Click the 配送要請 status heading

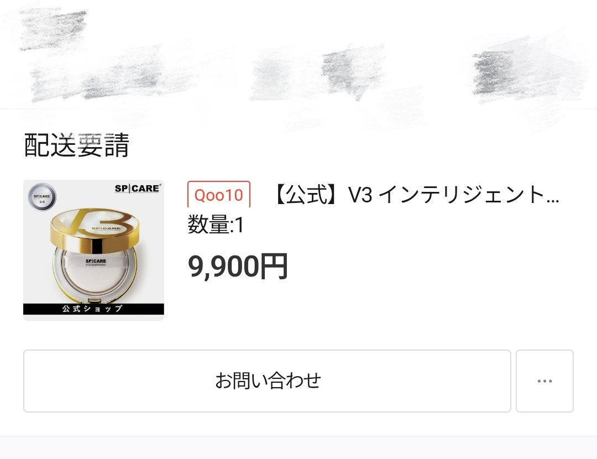coord(76,145)
